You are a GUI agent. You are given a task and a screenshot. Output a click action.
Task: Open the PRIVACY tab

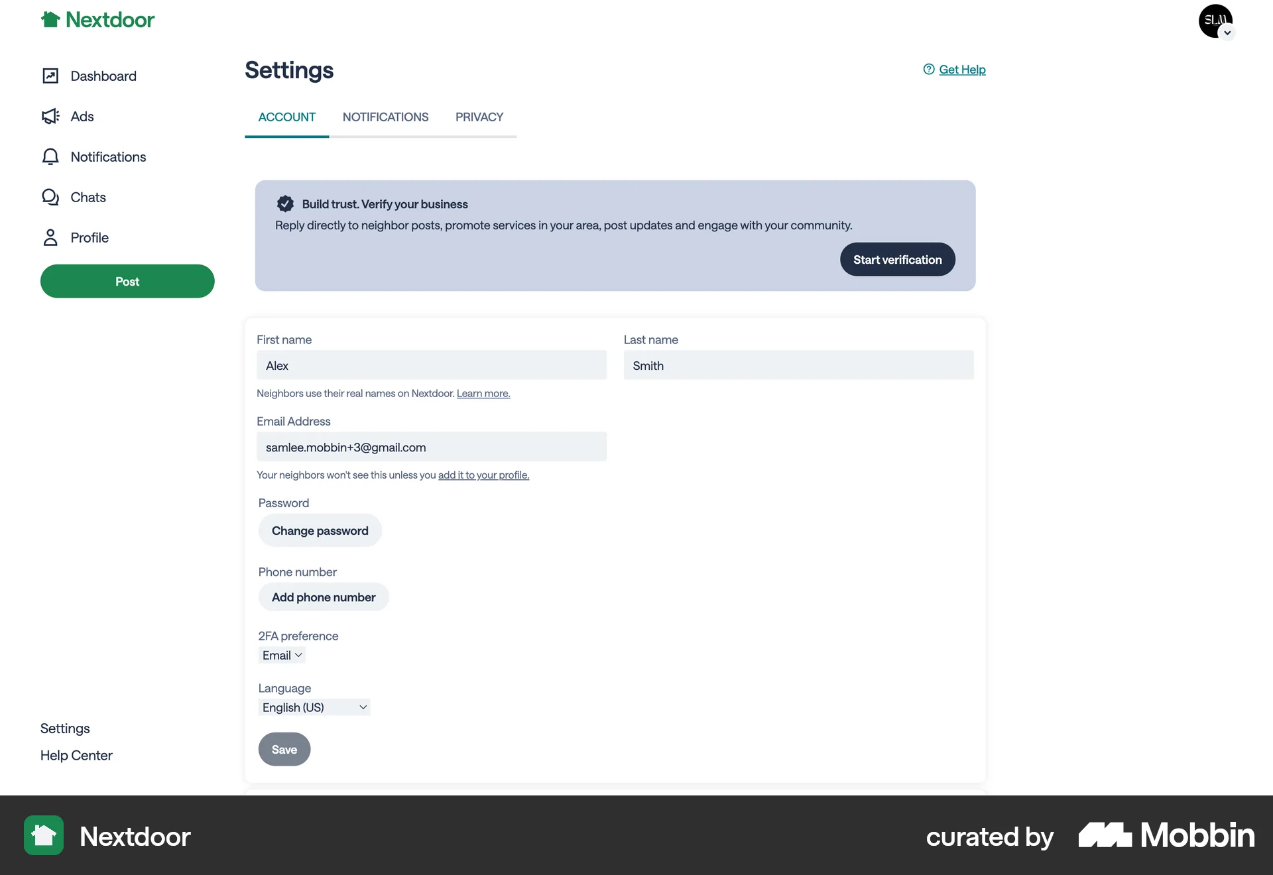pyautogui.click(x=479, y=117)
